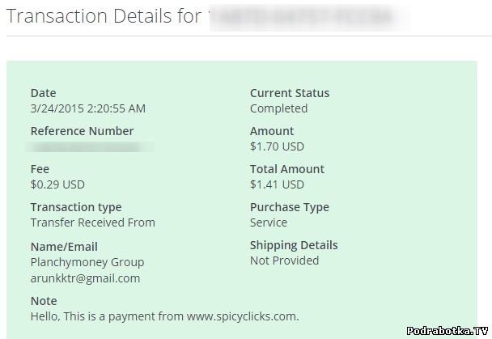Select the date value 3/24/2015 2:20:55 AM

pyautogui.click(x=88, y=108)
